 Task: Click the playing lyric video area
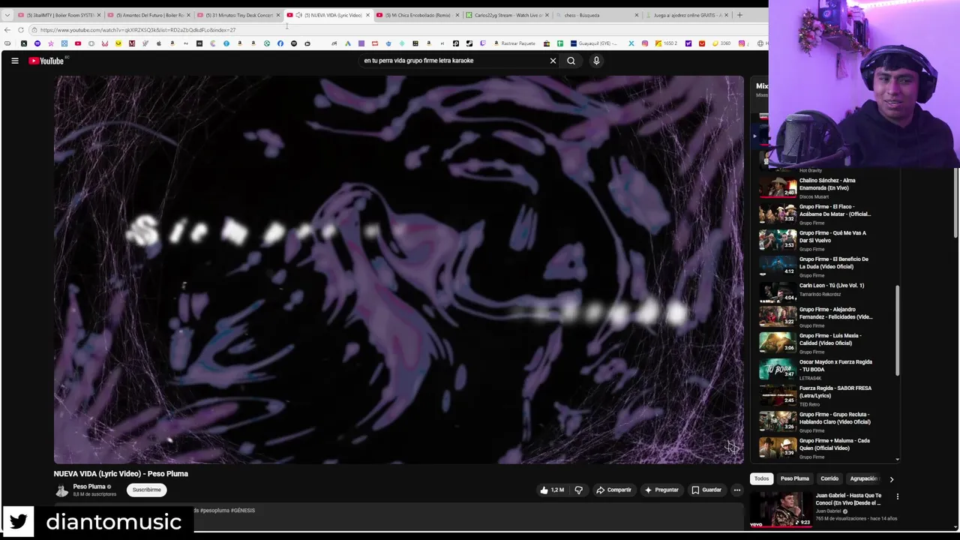pos(399,270)
